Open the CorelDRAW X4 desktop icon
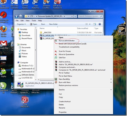 [4, 88]
